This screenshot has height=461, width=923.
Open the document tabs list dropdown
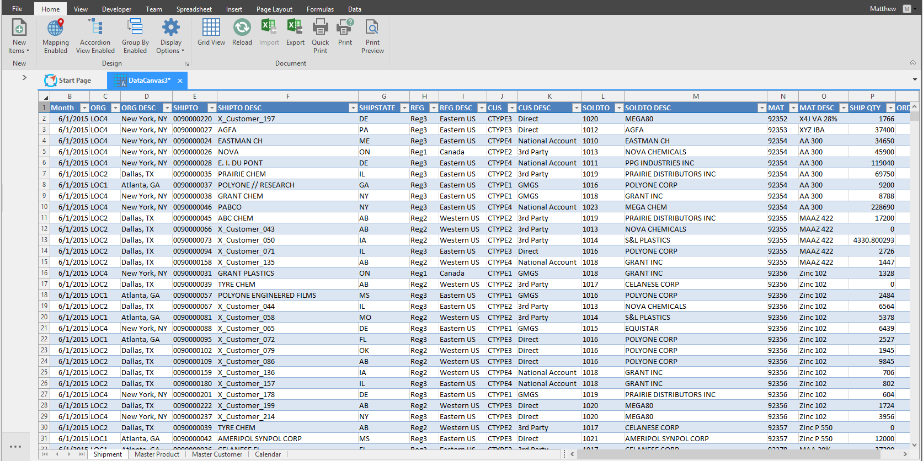[915, 79]
